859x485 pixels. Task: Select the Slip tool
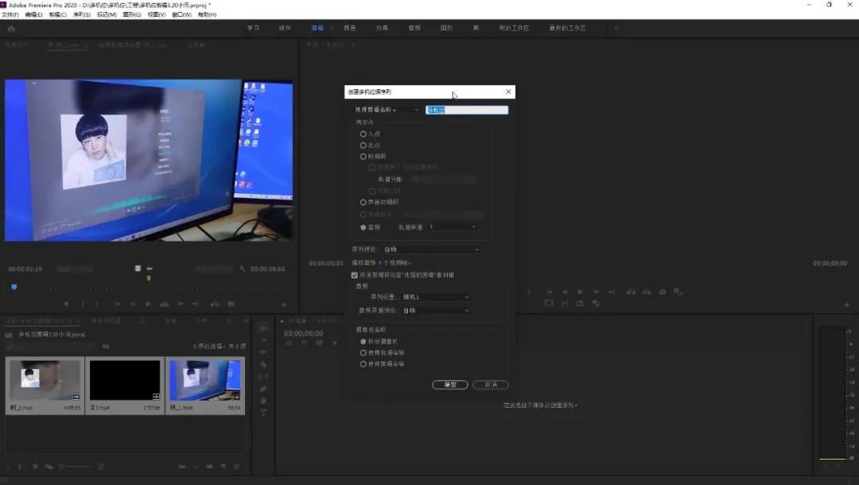coord(263,377)
